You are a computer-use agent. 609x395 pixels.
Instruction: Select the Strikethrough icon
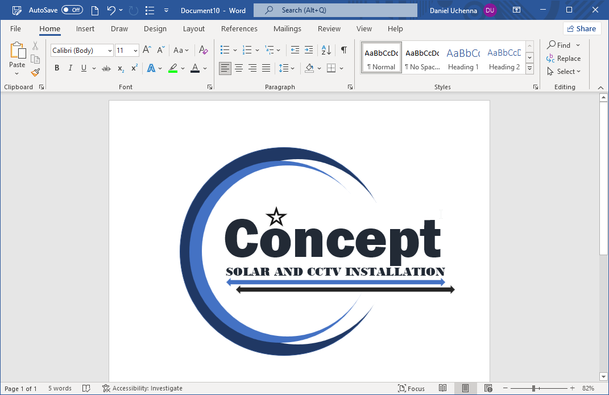coord(106,68)
